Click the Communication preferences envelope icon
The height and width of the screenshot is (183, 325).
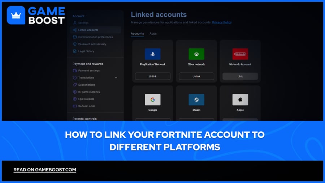coord(75,37)
